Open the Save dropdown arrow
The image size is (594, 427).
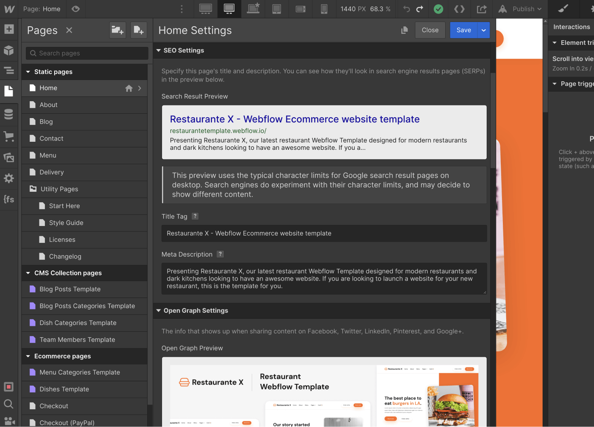(x=483, y=30)
